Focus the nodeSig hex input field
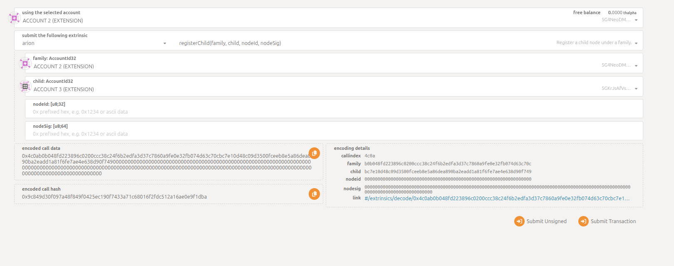This screenshot has width=674, height=266. 333,134
